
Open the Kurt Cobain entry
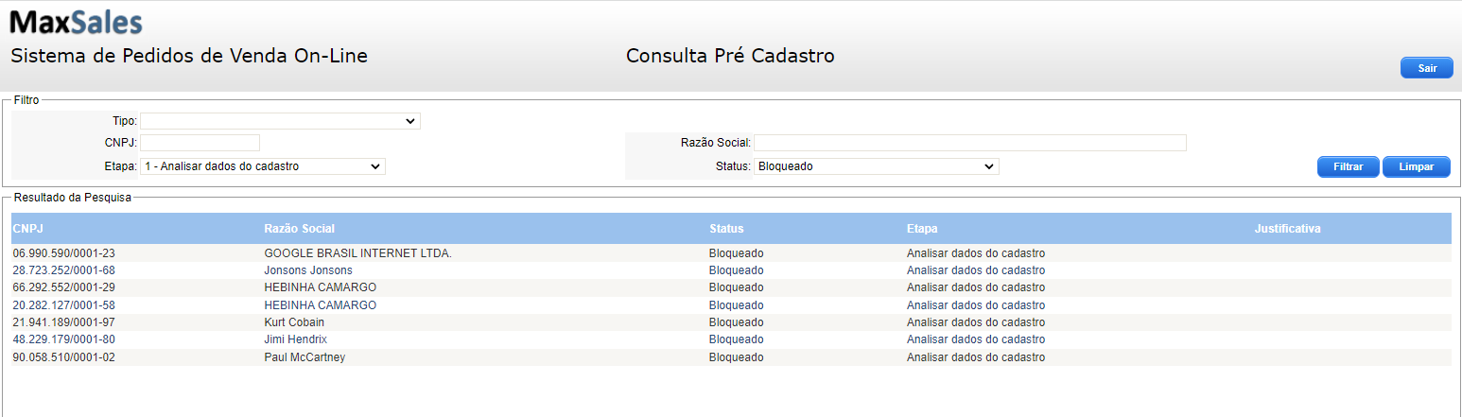pos(731,322)
